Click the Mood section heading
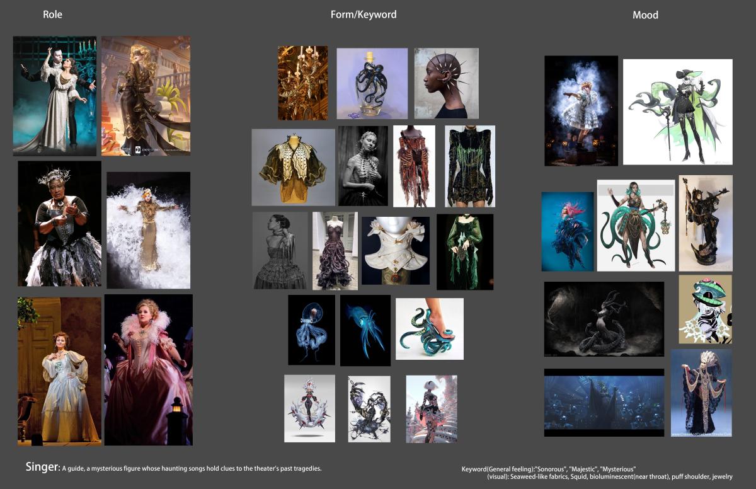Viewport: 756px width, 489px height. coord(645,15)
